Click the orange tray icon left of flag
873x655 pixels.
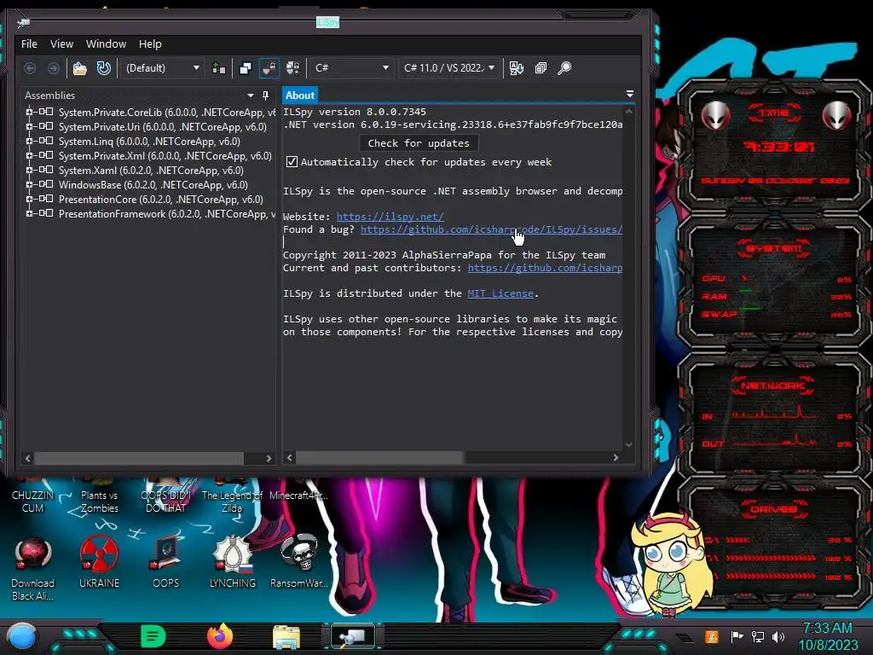click(x=712, y=636)
